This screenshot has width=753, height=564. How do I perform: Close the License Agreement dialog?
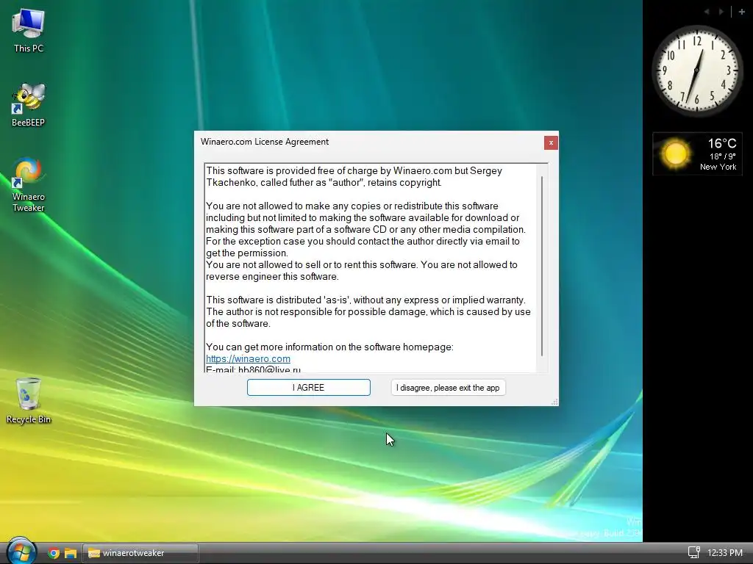(x=551, y=142)
